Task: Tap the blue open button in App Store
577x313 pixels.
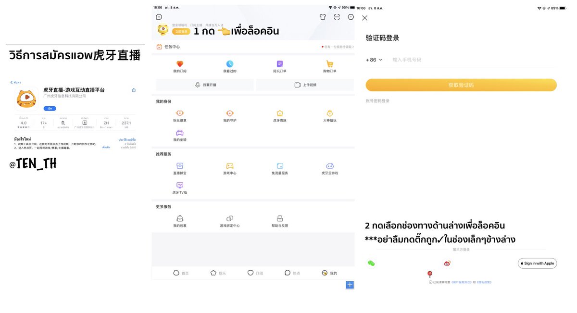Action: pyautogui.click(x=50, y=108)
